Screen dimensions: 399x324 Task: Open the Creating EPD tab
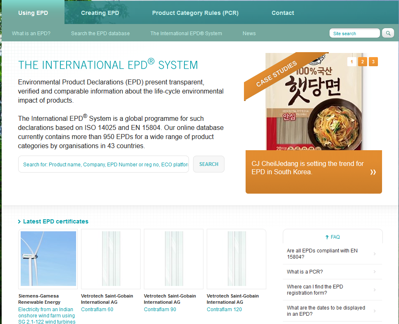click(100, 13)
